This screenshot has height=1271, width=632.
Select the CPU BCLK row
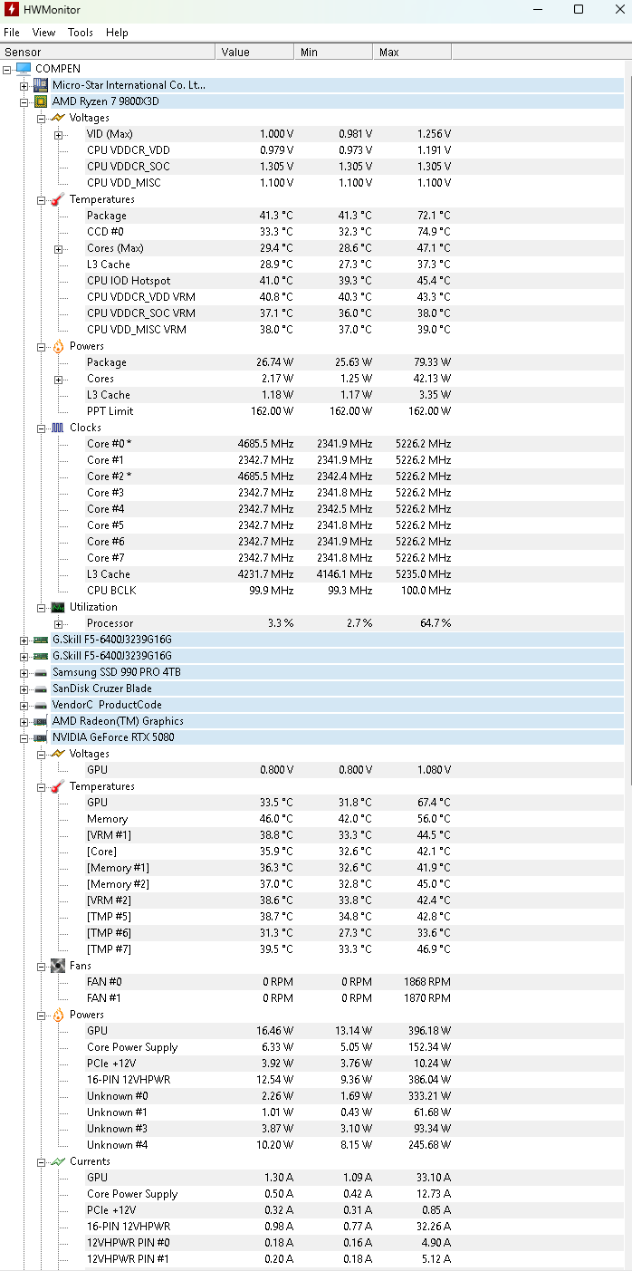[269, 591]
